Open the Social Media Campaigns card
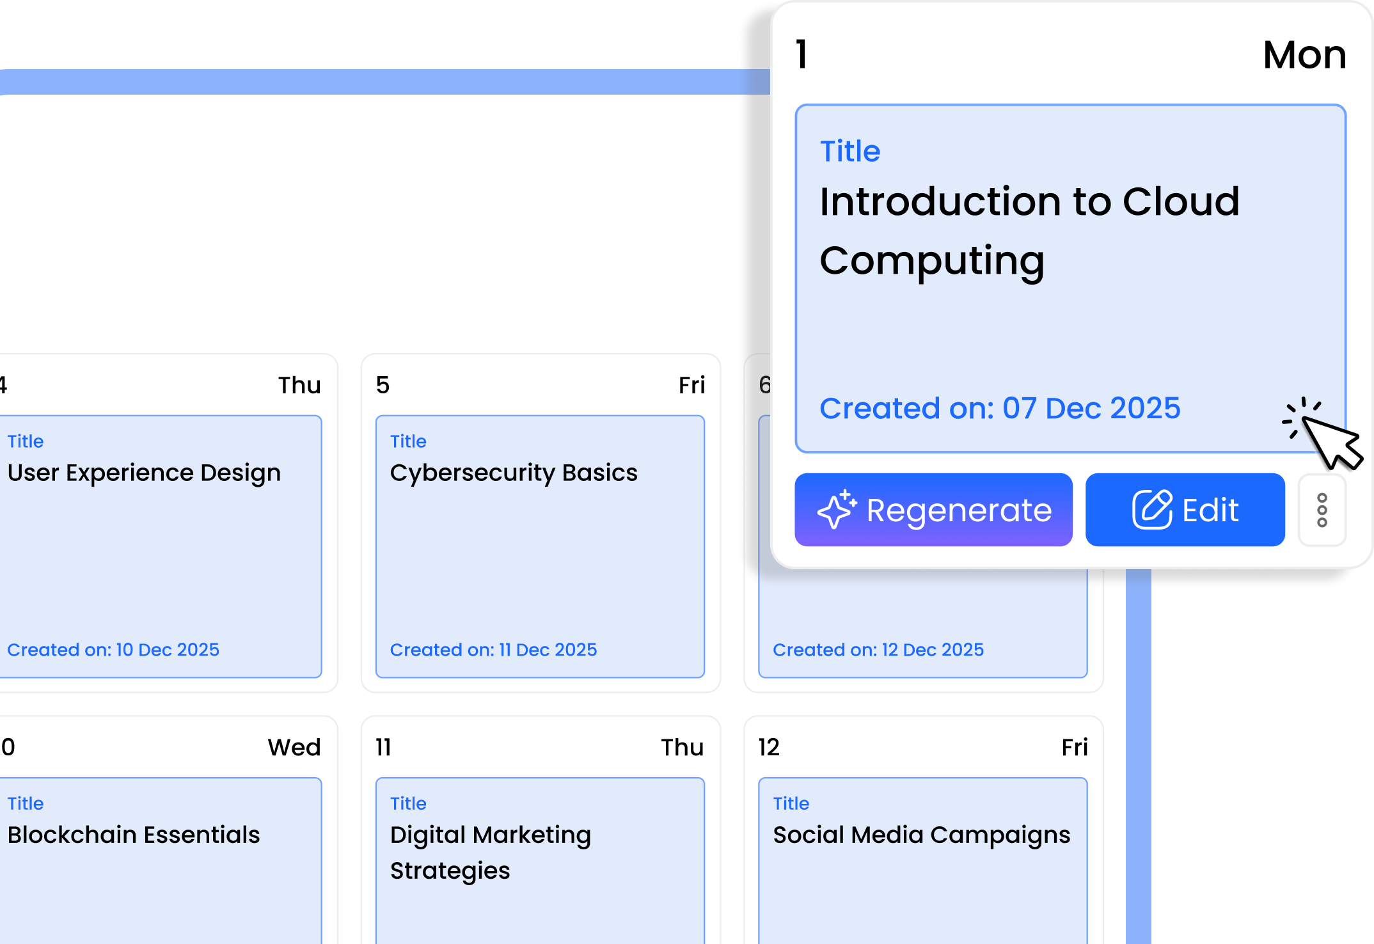This screenshot has height=944, width=1374. pos(922,857)
